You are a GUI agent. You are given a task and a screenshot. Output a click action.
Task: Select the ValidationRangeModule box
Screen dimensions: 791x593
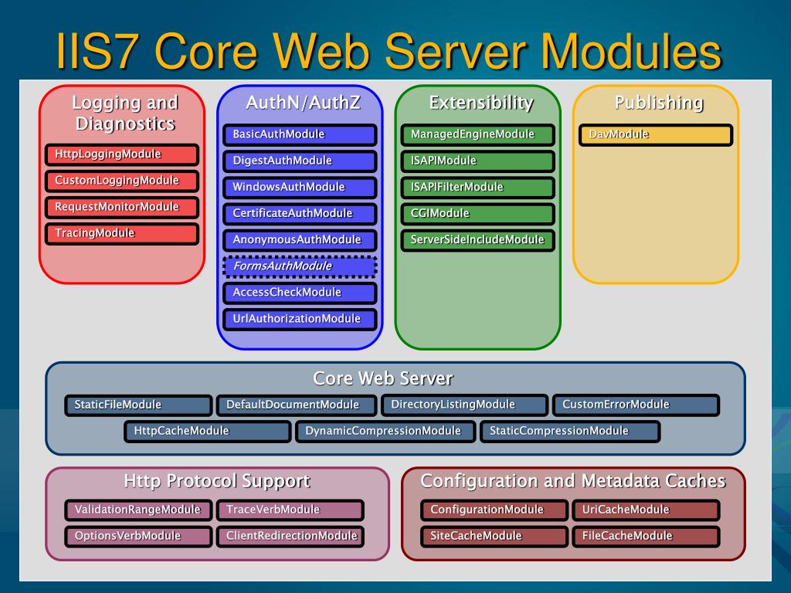pos(138,510)
